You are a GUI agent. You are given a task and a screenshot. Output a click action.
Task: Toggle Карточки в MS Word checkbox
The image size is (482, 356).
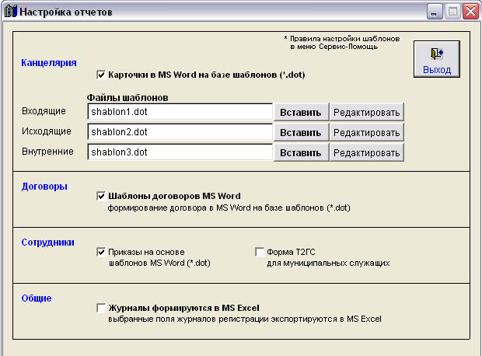101,75
